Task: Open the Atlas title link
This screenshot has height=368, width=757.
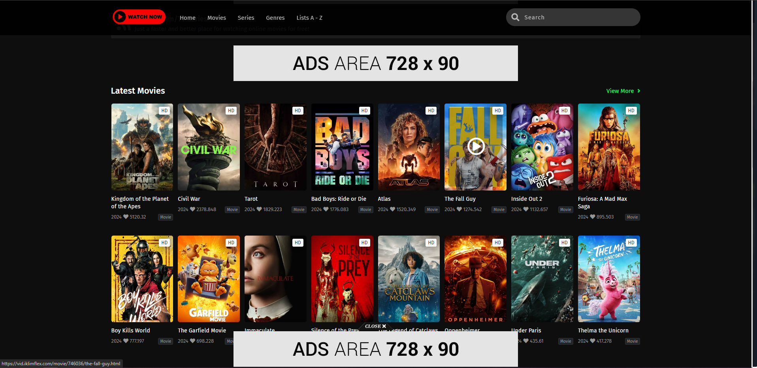Action: 384,199
